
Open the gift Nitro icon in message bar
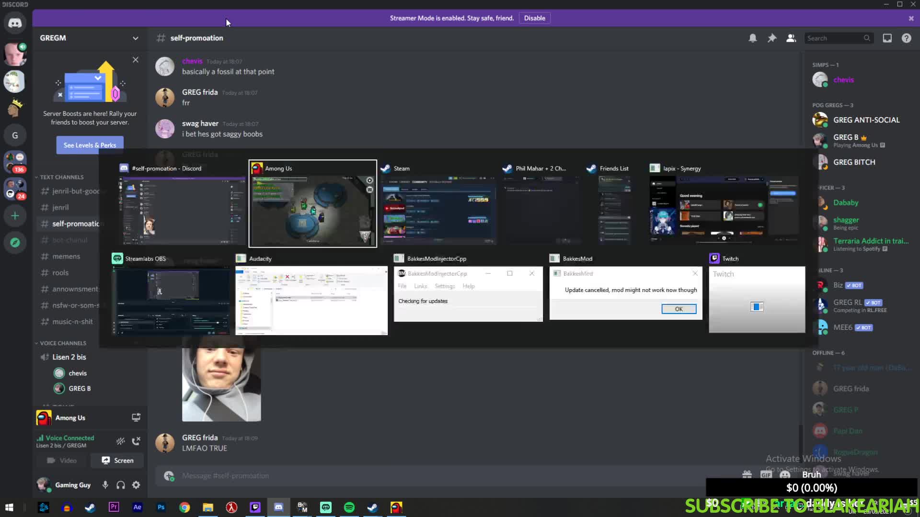(x=747, y=475)
